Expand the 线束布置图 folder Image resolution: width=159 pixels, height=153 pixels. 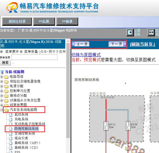click(x=2, y=105)
